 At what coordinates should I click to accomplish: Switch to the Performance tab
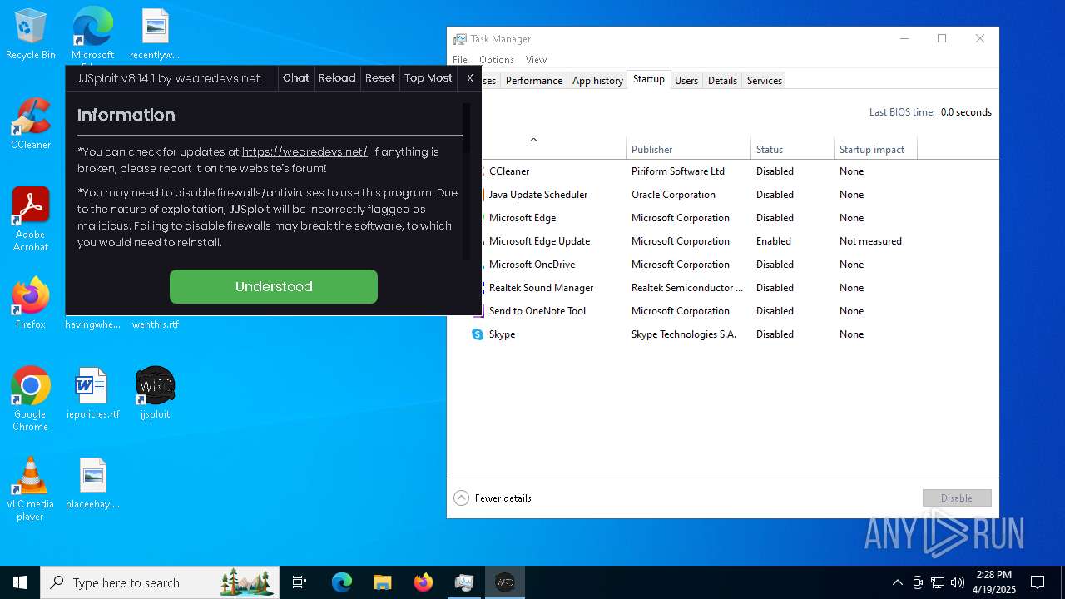(534, 81)
